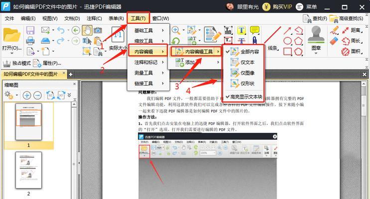Choose the arrow drawing tool
The image size is (370, 199).
(x=287, y=31)
